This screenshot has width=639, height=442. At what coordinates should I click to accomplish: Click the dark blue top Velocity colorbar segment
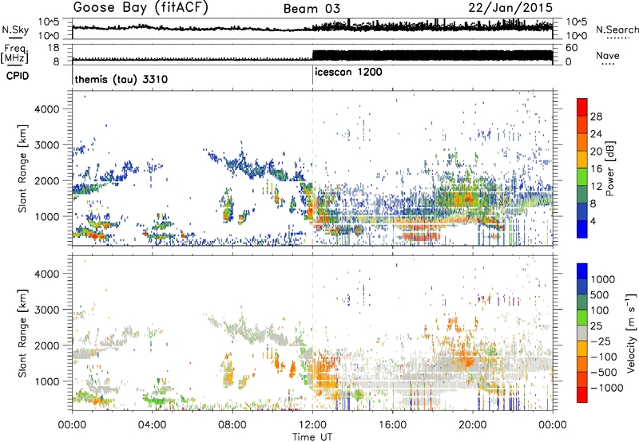(582, 271)
